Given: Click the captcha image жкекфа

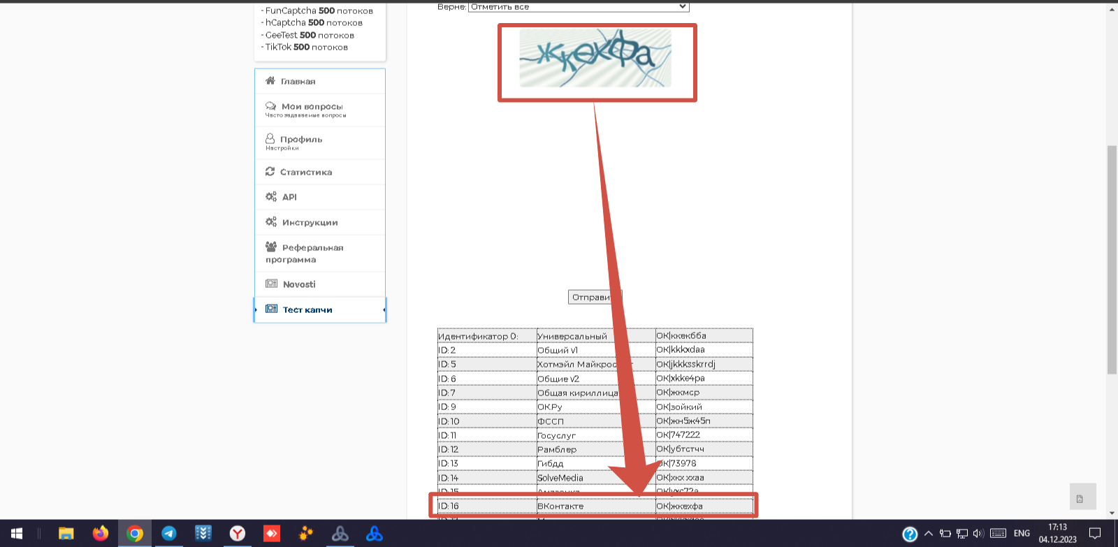Looking at the screenshot, I should [x=595, y=57].
